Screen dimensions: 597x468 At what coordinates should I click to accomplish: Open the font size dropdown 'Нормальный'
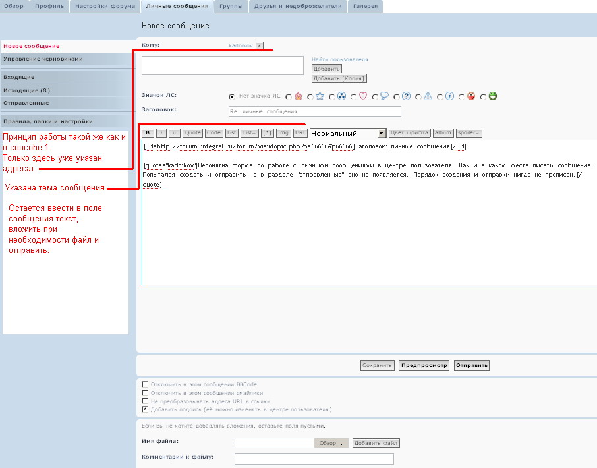pyautogui.click(x=348, y=133)
